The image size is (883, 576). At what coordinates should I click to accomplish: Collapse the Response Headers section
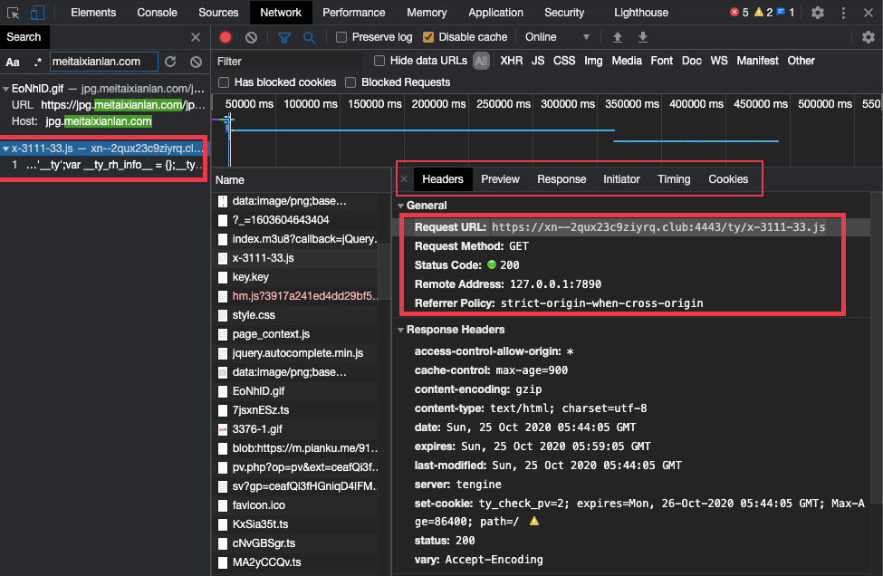pos(400,330)
